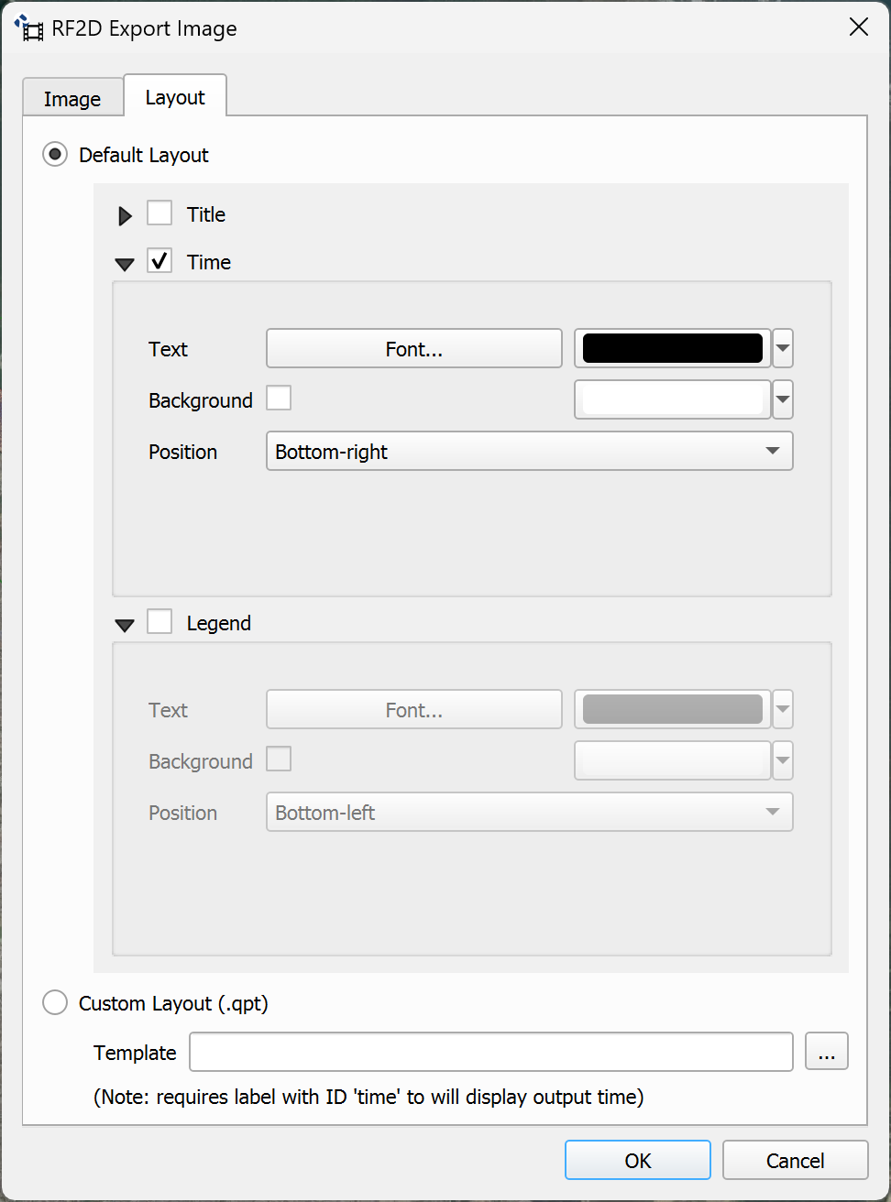Click the black Time text color swatch
Image resolution: width=891 pixels, height=1202 pixels.
672,349
